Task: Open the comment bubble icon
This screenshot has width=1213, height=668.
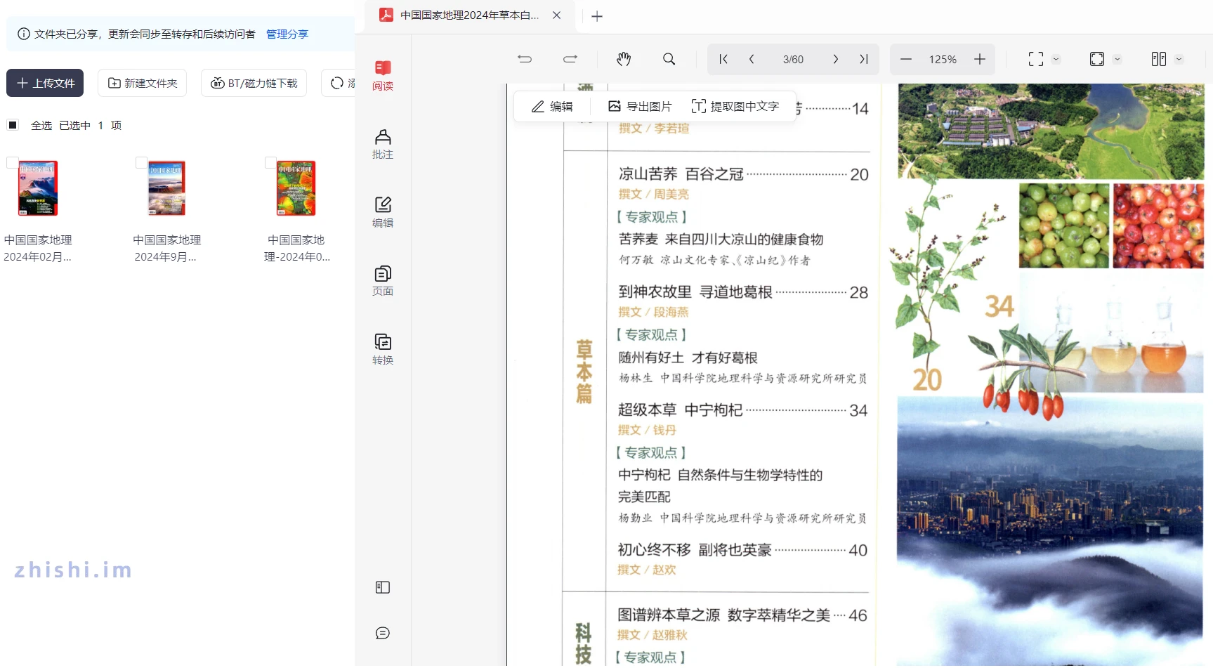Action: pos(383,633)
